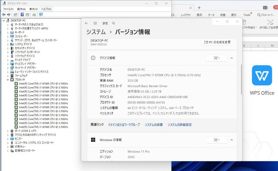Click the window counter '1' icon in WPS

(265, 8)
